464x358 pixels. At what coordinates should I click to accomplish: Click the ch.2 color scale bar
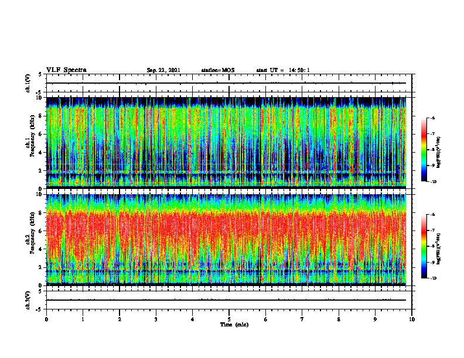pos(424,246)
